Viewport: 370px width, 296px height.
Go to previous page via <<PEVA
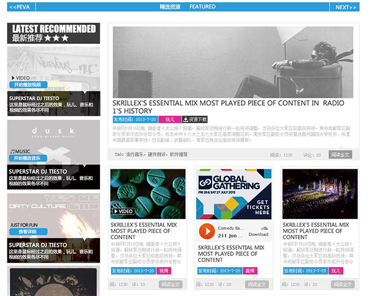click(21, 7)
